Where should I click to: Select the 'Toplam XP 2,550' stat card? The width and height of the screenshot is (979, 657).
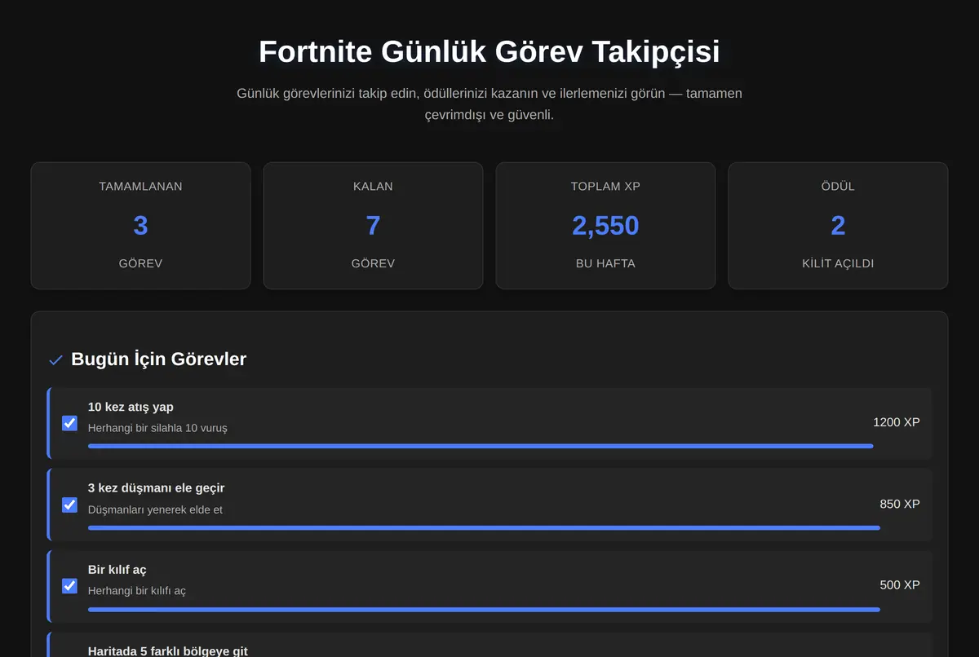tap(605, 226)
